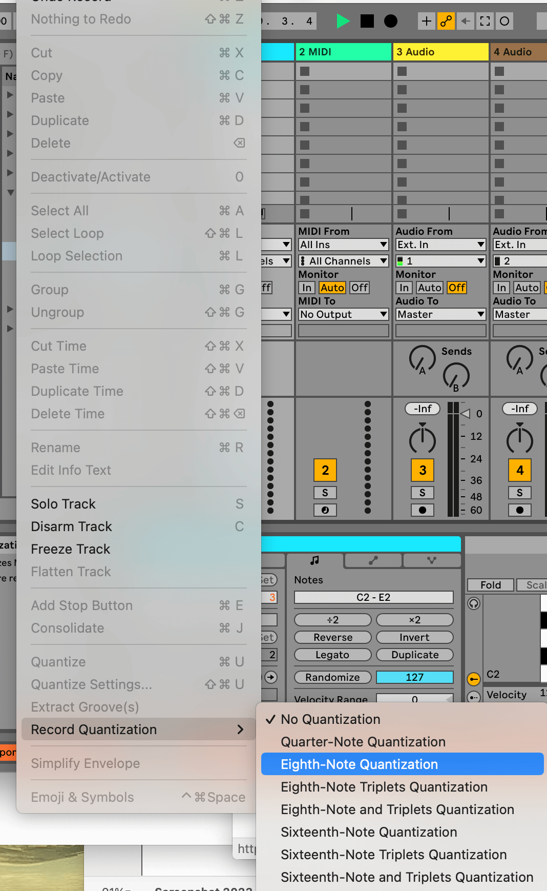Select Eighth-Note Quantization option
The width and height of the screenshot is (547, 891).
pos(402,764)
